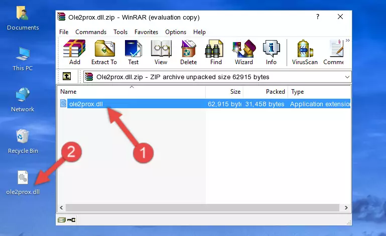This screenshot has width=386, height=236.
Task: Click the archive icon in address bar
Action: (89, 77)
